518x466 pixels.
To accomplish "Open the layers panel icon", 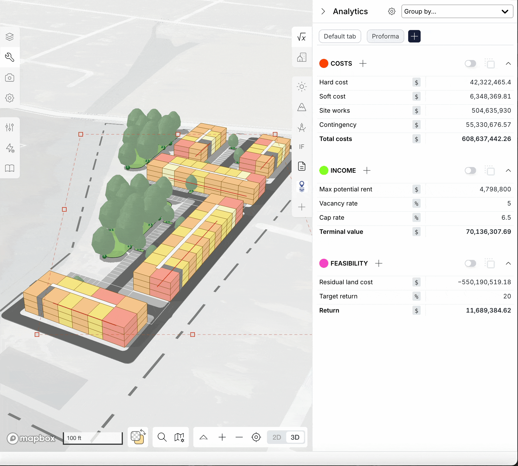I will [x=10, y=37].
